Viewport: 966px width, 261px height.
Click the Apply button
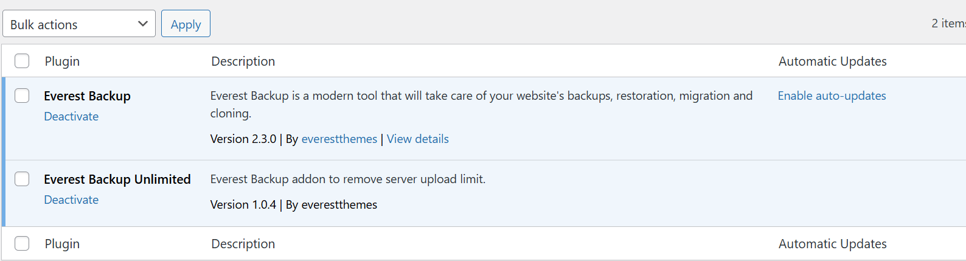point(186,24)
